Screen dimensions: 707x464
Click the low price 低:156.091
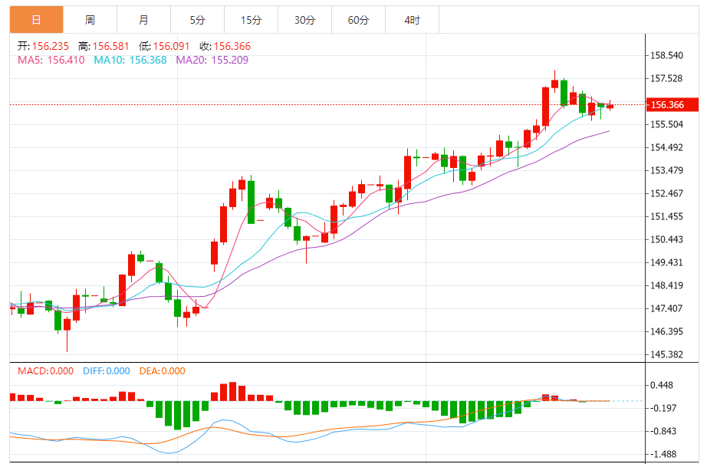pyautogui.click(x=164, y=46)
